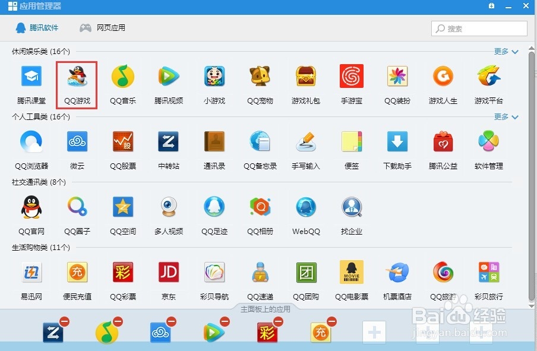Remove QQ音乐 from the main panel

click(118, 321)
